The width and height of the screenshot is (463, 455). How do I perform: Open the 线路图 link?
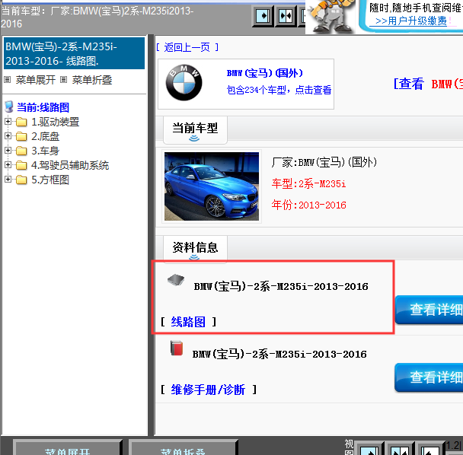(188, 322)
